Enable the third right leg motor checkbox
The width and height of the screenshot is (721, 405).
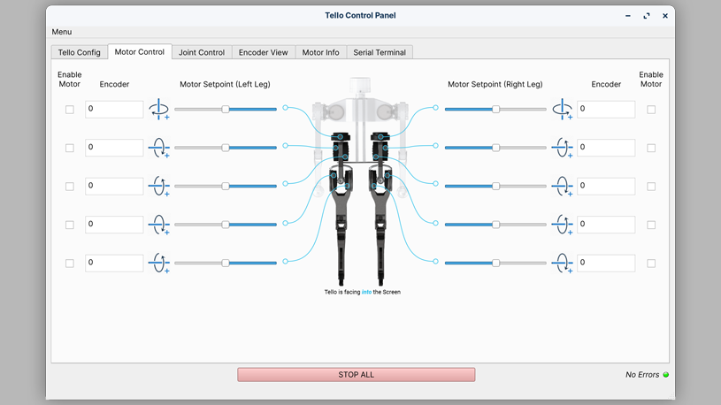coord(651,187)
